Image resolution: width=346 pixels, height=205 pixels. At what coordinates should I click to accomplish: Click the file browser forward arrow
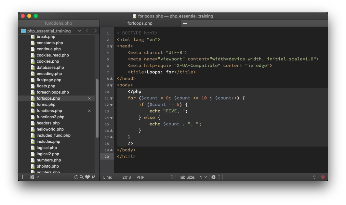click(x=95, y=31)
